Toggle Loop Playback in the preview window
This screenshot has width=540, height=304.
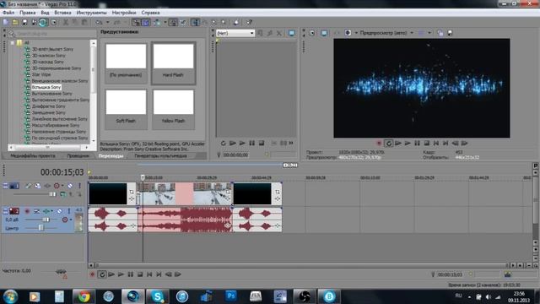tap(388, 143)
